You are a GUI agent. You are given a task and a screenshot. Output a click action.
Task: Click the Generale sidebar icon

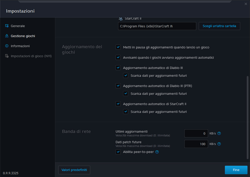7,26
